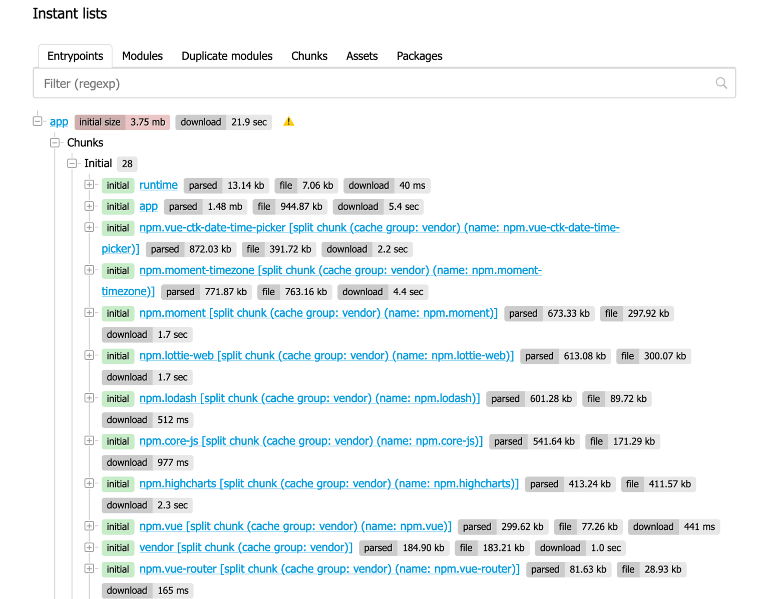The width and height of the screenshot is (769, 599).
Task: Expand the npm.core-js chunk node
Action: [89, 440]
